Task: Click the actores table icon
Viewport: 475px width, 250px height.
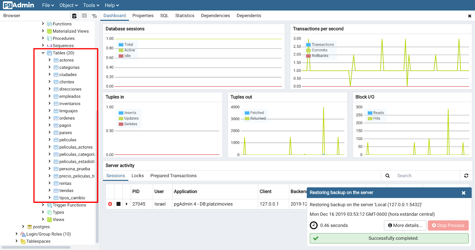Action: point(56,60)
